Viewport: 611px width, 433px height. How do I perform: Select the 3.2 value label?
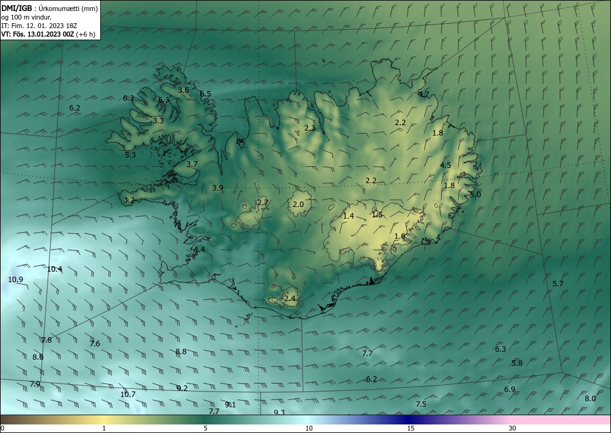pos(129,200)
